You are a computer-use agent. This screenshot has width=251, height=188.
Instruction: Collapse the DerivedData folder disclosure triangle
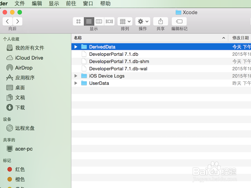[76, 47]
